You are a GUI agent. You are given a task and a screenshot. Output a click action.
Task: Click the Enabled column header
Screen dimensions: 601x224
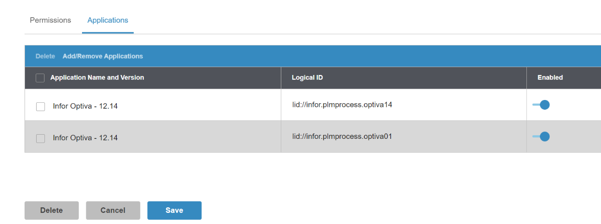pos(550,78)
